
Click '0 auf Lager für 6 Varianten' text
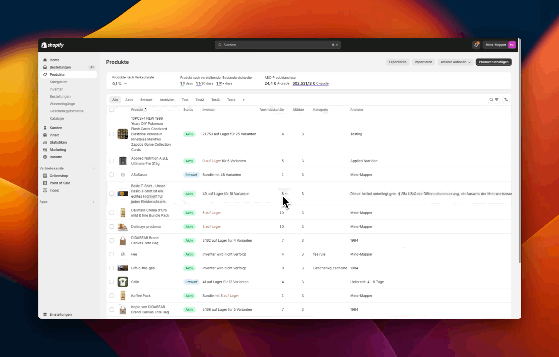tap(224, 161)
